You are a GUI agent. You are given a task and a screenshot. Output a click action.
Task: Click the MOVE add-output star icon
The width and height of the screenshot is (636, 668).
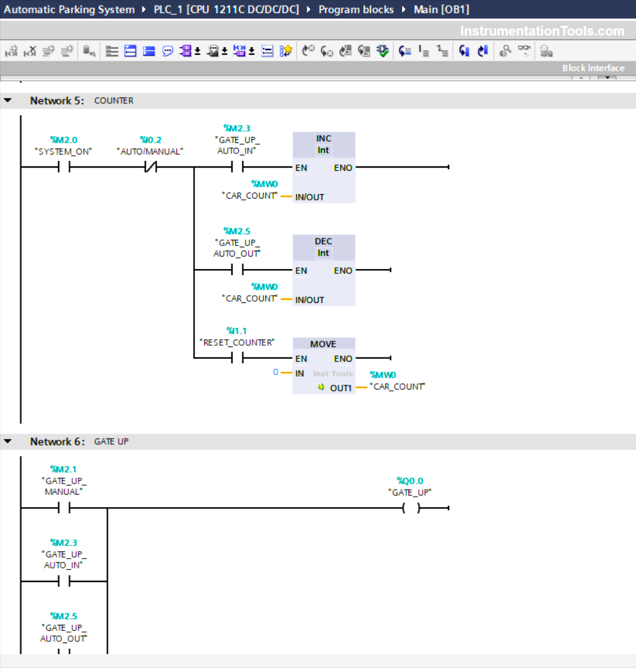pos(321,387)
